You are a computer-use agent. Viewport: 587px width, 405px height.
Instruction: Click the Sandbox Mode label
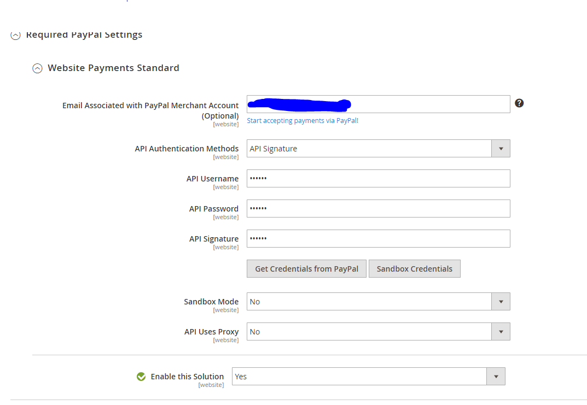[x=211, y=301]
